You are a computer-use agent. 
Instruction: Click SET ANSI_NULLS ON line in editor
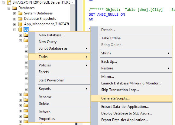[x=107, y=14]
